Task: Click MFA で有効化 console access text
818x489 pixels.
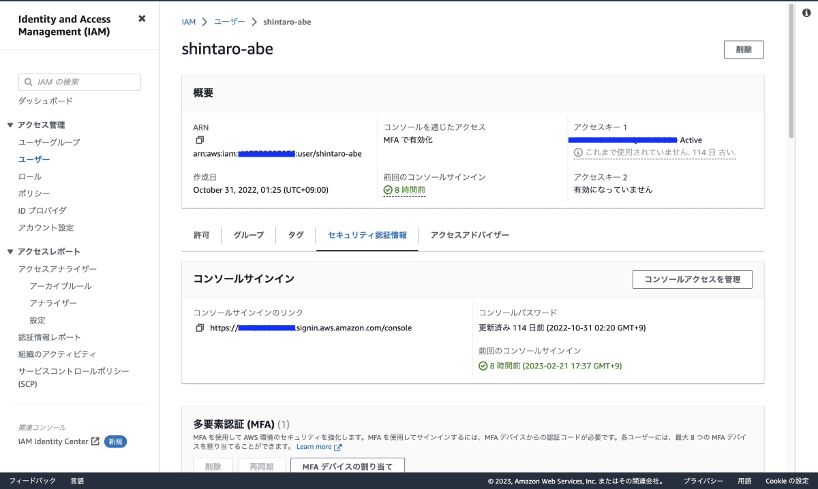Action: pyautogui.click(x=408, y=140)
